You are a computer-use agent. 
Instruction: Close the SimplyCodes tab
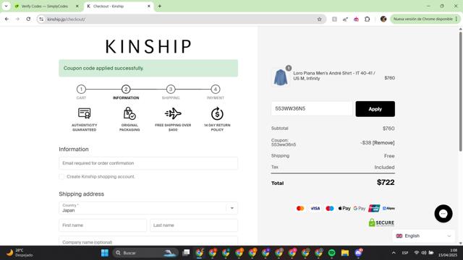pyautogui.click(x=77, y=6)
